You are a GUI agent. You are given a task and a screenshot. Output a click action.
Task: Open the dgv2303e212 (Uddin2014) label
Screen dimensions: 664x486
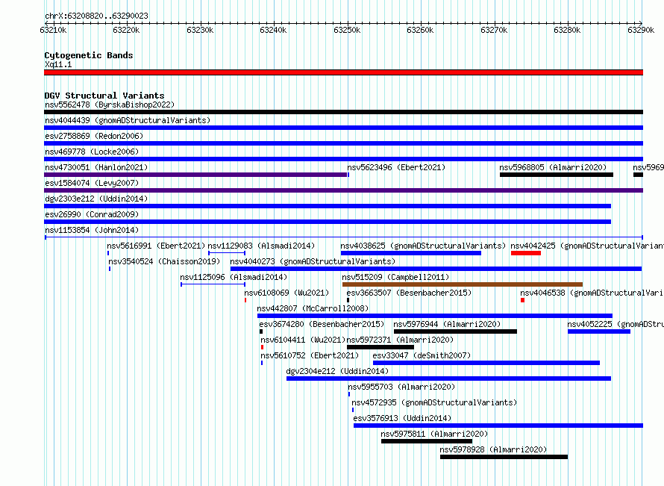click(96, 199)
